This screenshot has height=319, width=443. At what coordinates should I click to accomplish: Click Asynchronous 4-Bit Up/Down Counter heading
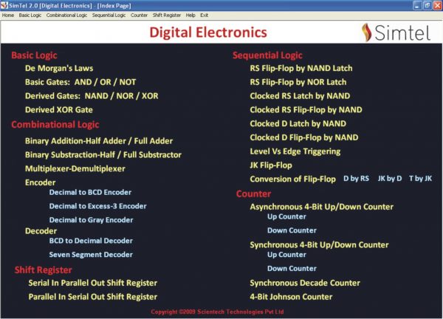pyautogui.click(x=321, y=207)
